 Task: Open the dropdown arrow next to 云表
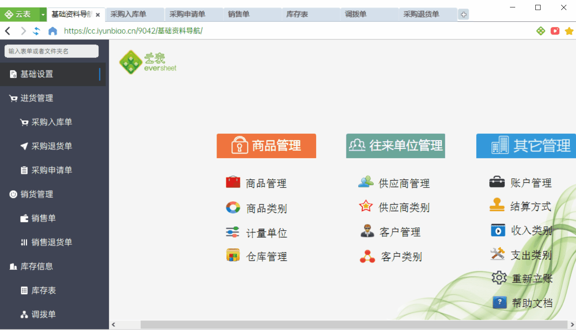pos(43,14)
